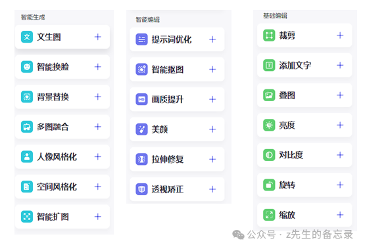Click the 智能扩图 expand icon

(x=27, y=217)
